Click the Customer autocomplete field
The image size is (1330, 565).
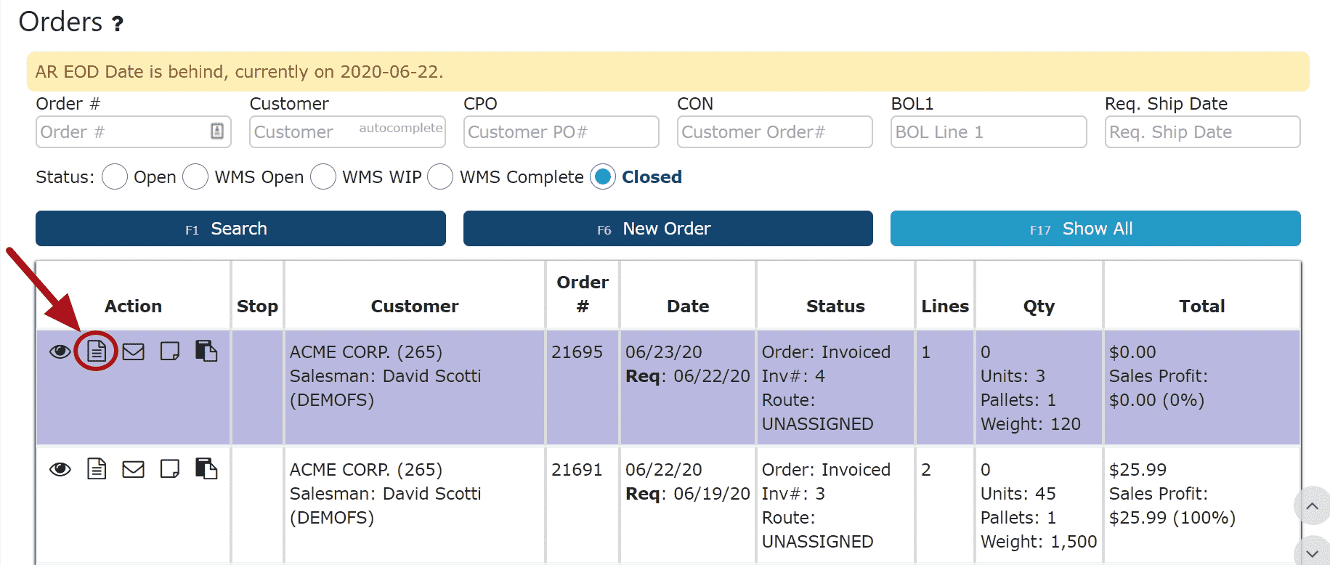point(347,132)
